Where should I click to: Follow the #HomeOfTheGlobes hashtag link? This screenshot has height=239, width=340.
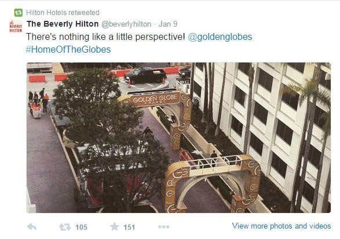click(68, 49)
